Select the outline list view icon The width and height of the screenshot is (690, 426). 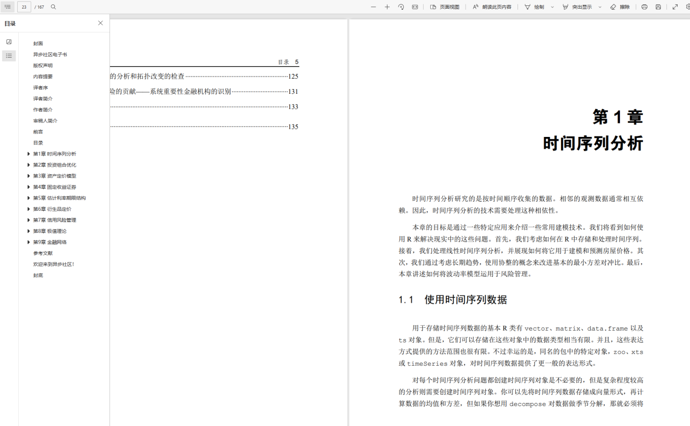pos(9,56)
